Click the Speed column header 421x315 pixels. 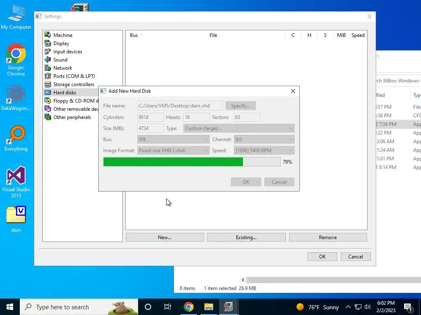point(358,35)
